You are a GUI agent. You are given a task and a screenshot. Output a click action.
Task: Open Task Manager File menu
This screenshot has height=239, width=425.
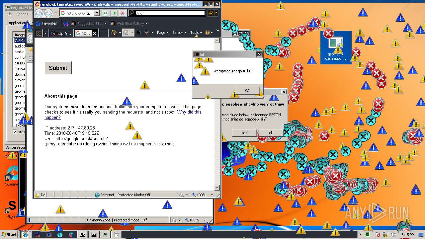(x=9, y=14)
